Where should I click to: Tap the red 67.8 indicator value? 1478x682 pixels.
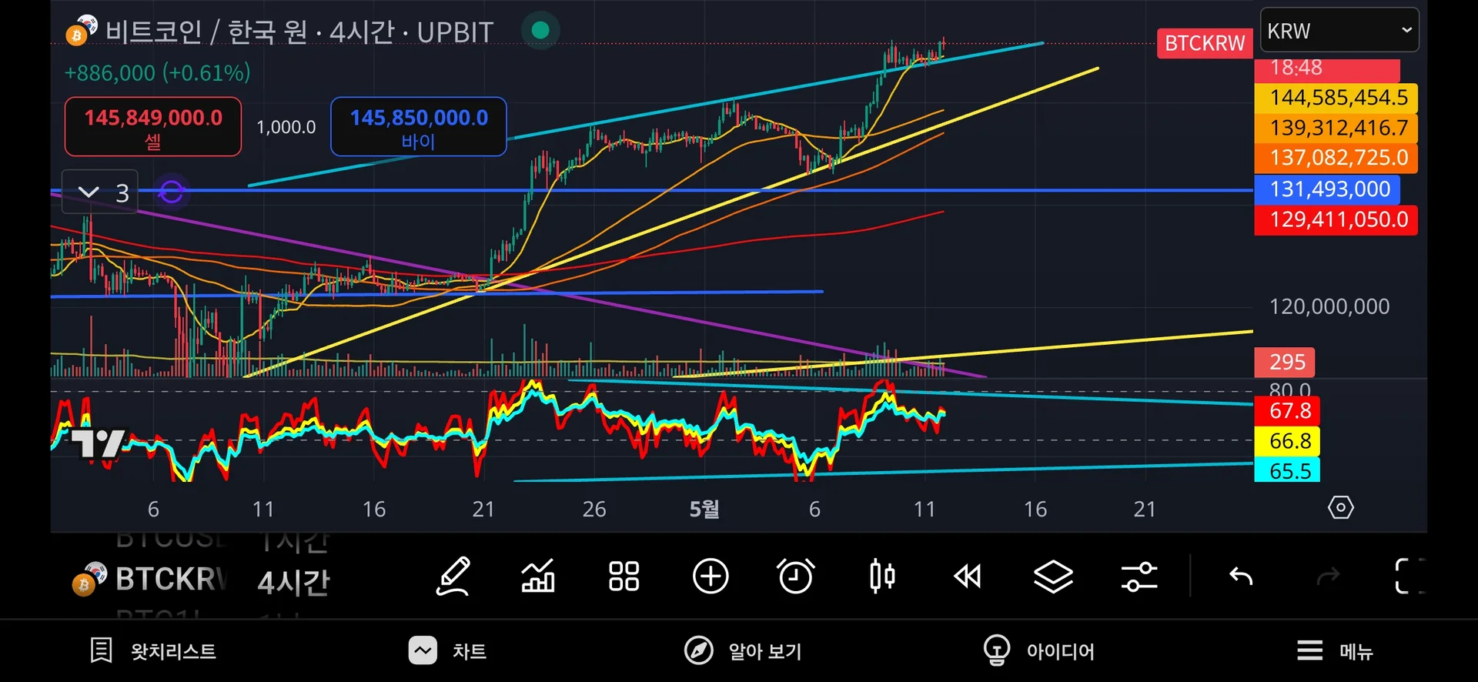(1287, 411)
